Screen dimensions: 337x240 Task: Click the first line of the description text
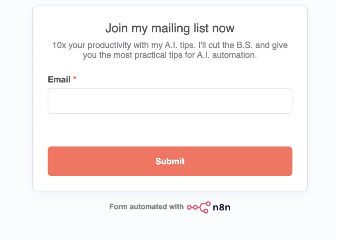click(x=170, y=45)
